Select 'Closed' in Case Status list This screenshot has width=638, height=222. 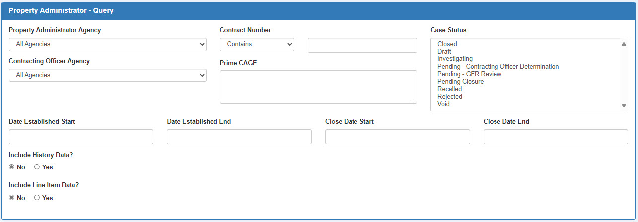click(447, 44)
